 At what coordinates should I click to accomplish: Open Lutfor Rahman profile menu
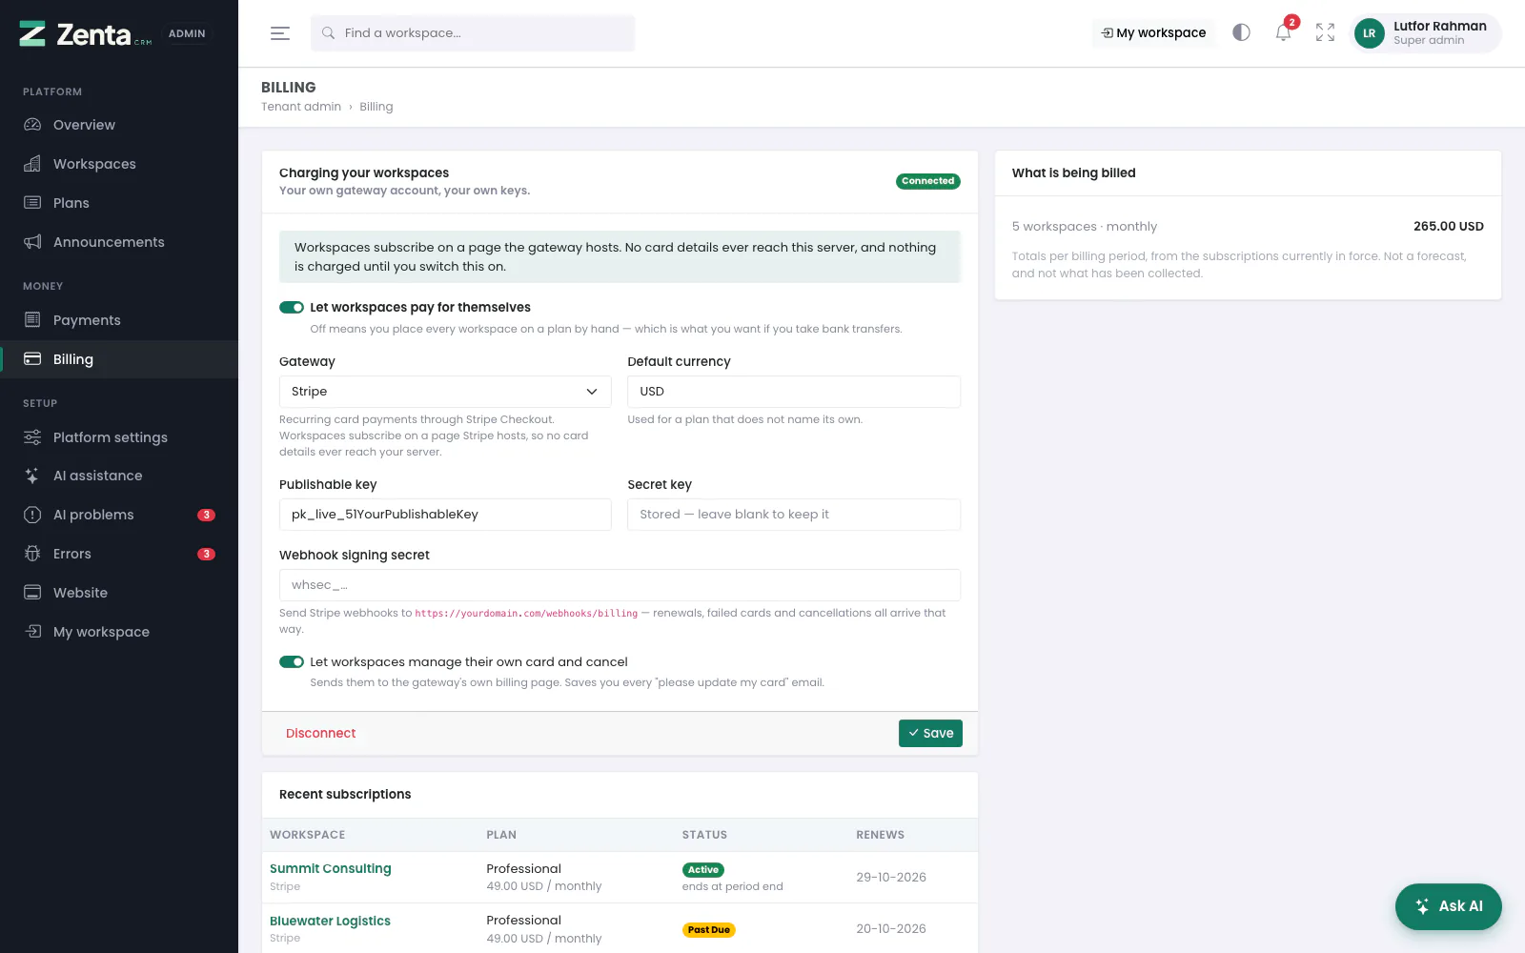coord(1427,33)
